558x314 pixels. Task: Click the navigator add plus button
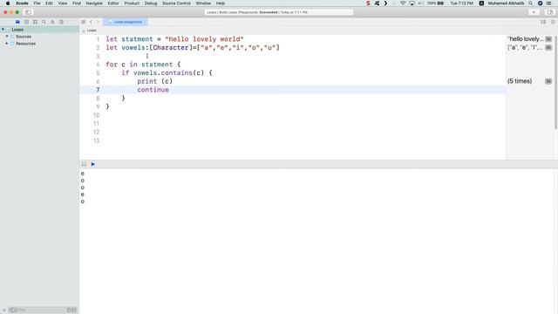(3, 311)
